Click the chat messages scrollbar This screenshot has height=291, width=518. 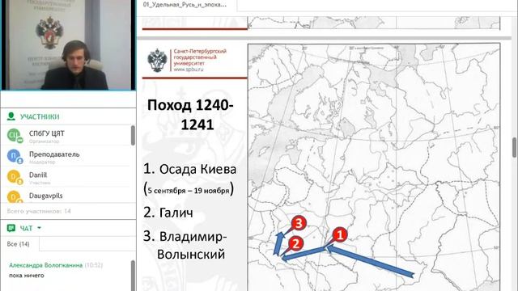coord(133,276)
